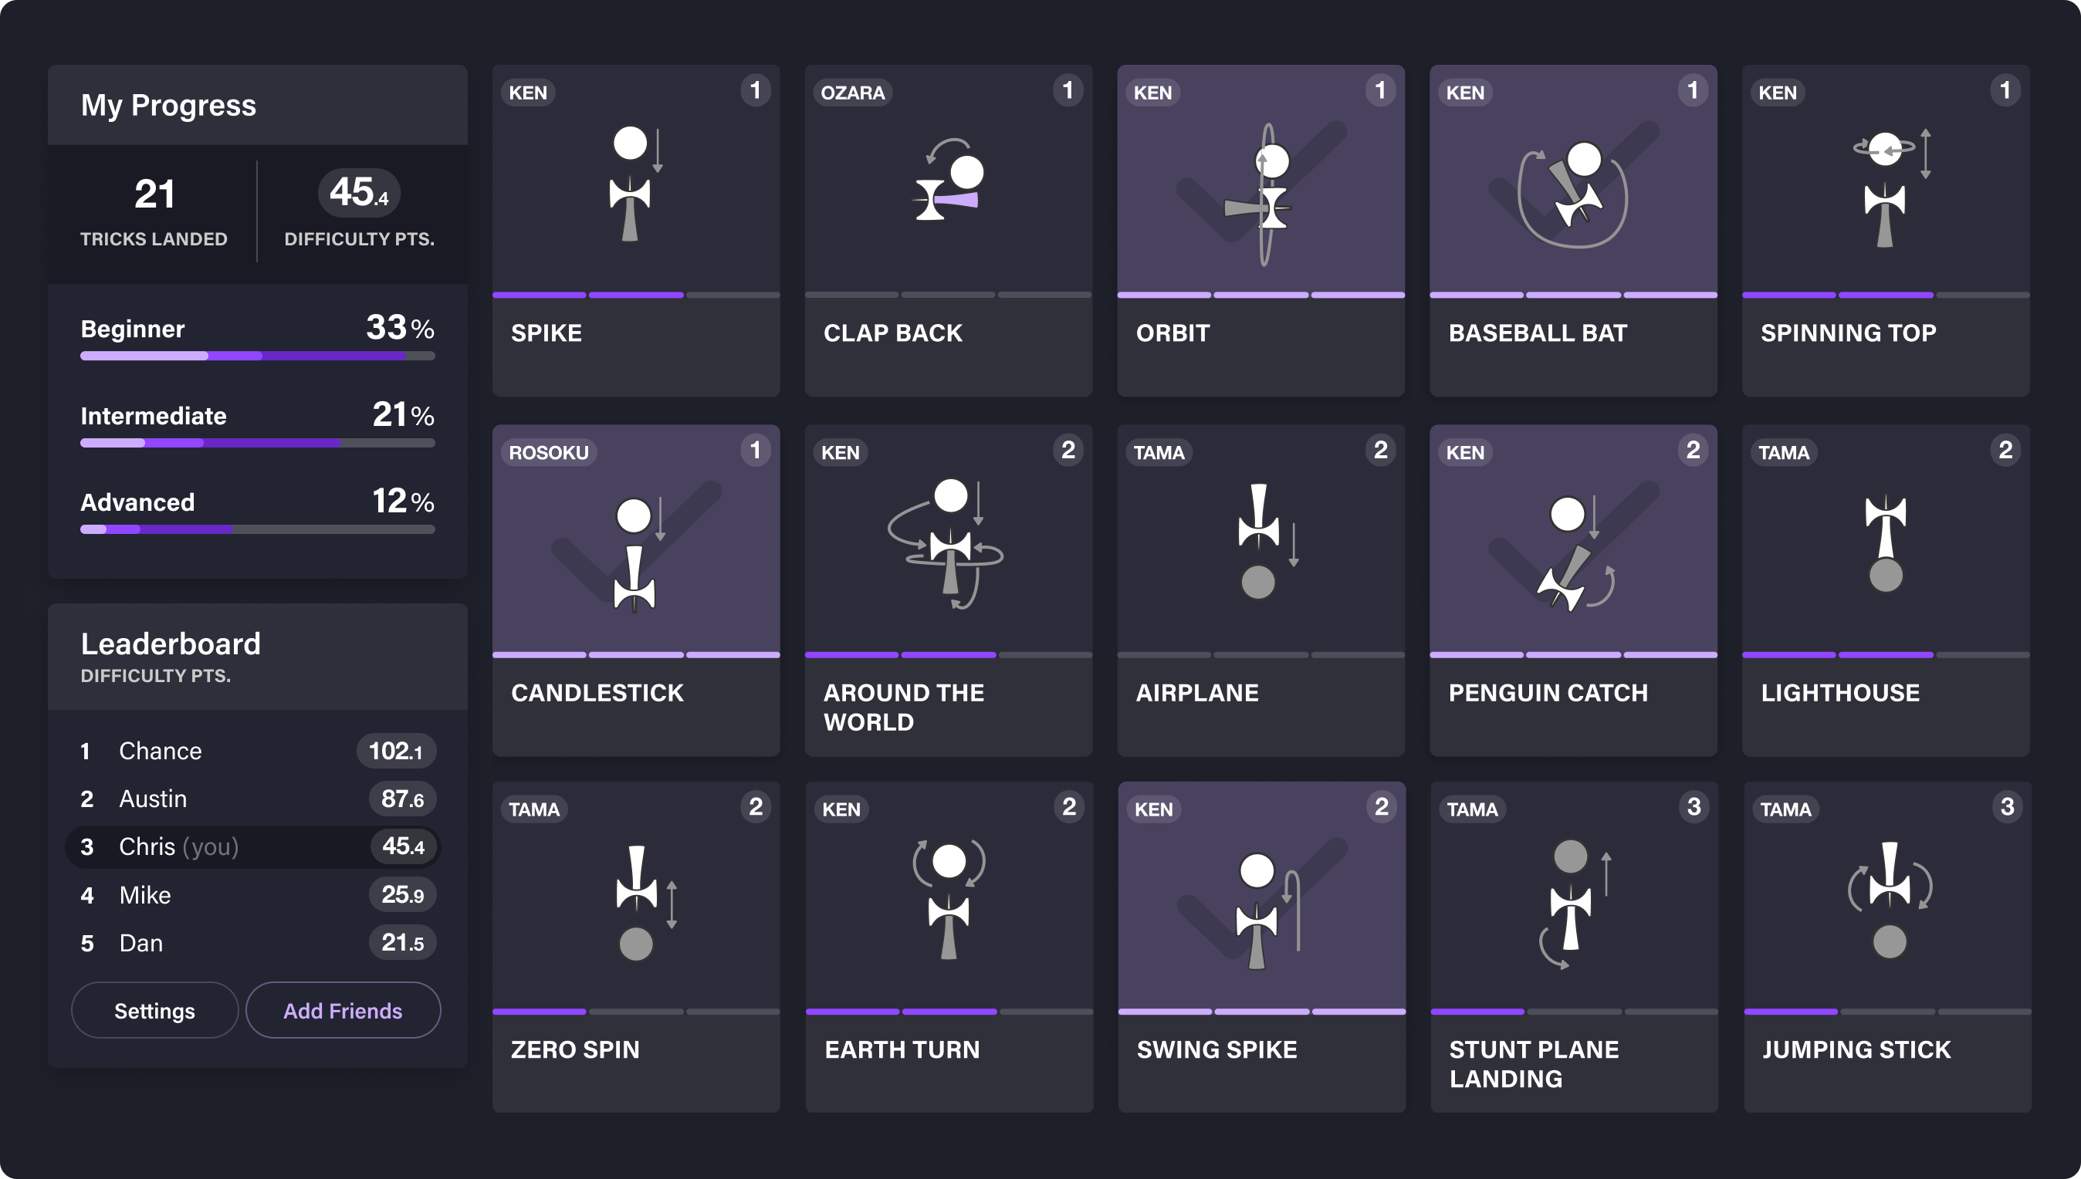Select the Candlestick trick illustration
Viewport: 2081px width, 1179px height.
coord(635,542)
